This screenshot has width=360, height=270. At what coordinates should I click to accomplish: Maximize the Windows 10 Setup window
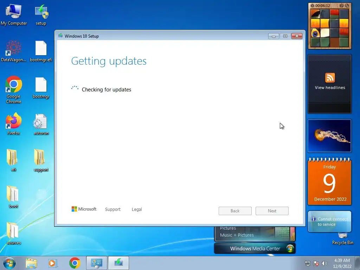[x=285, y=36]
